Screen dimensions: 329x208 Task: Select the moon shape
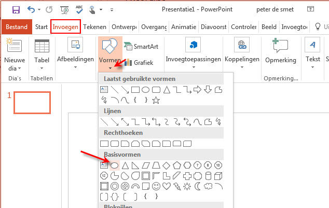click(x=197, y=186)
